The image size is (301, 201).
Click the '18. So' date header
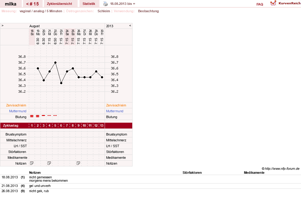[x=32, y=32]
